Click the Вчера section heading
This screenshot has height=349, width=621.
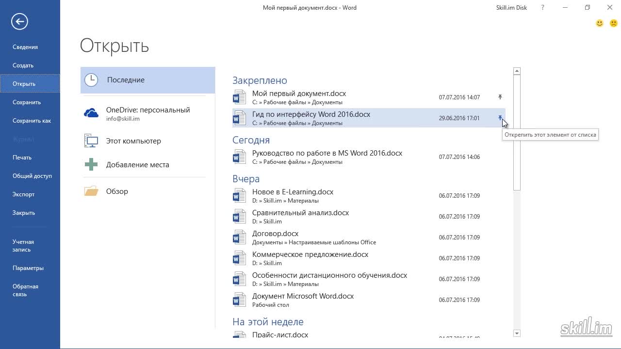tap(246, 179)
